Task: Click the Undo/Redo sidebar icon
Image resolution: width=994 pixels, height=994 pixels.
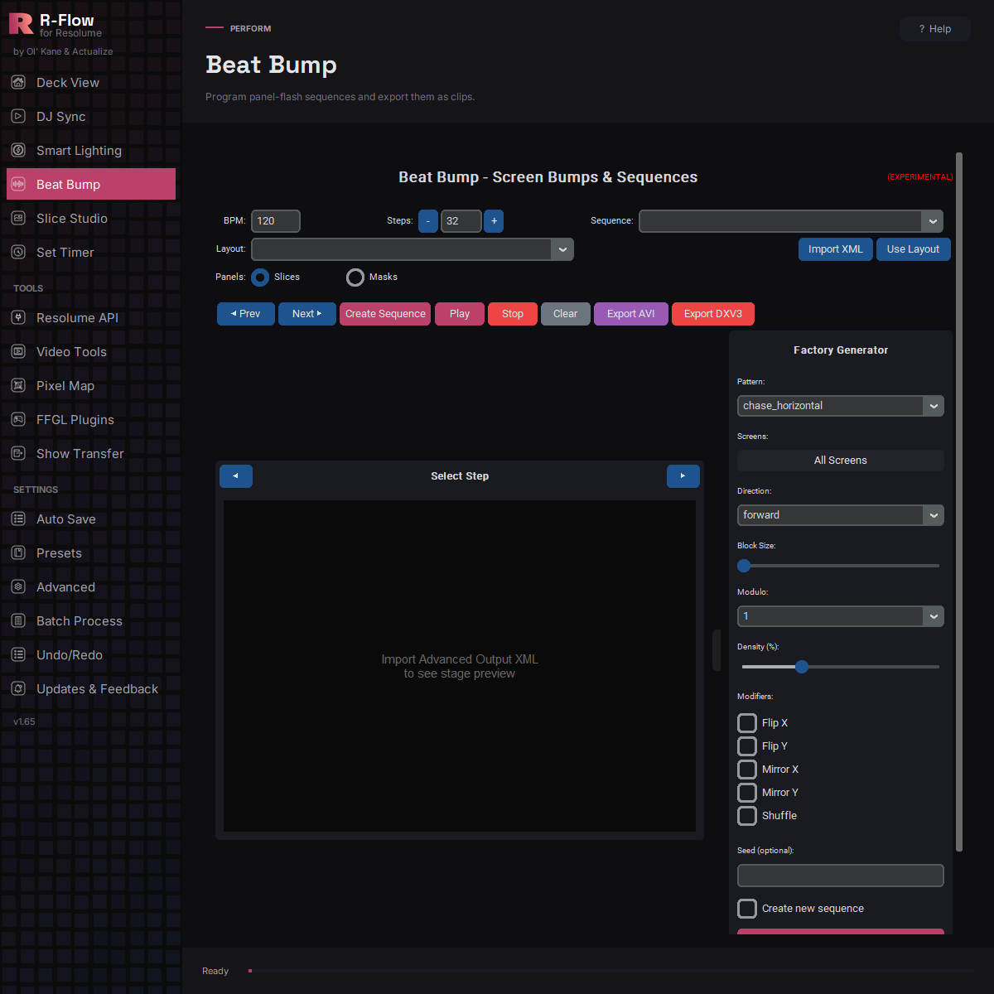Action: point(18,655)
